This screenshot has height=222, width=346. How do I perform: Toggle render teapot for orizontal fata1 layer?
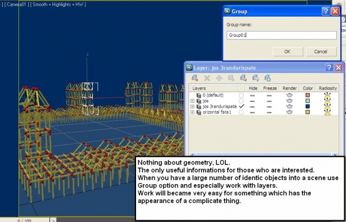pyautogui.click(x=289, y=112)
